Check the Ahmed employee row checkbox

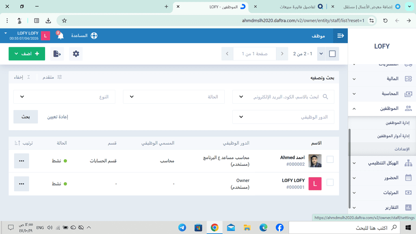[330, 159]
